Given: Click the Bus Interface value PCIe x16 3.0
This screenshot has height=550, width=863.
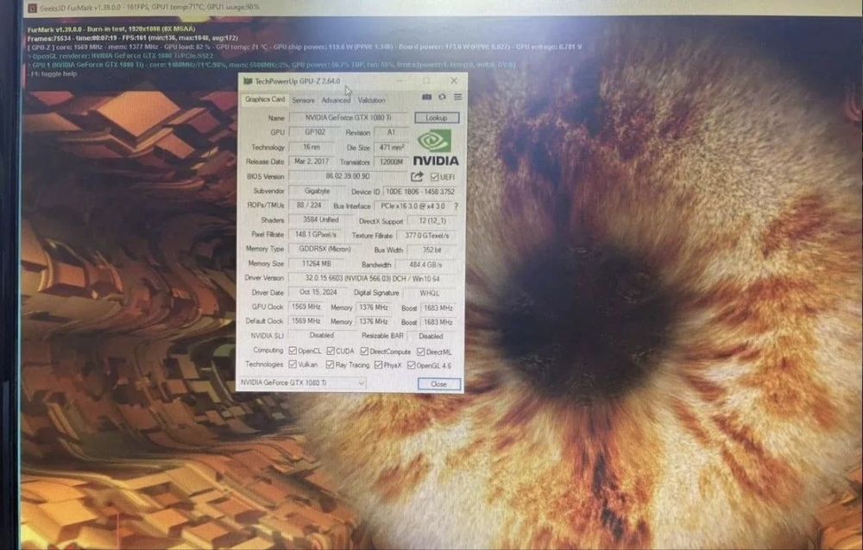Looking at the screenshot, I should (x=413, y=205).
